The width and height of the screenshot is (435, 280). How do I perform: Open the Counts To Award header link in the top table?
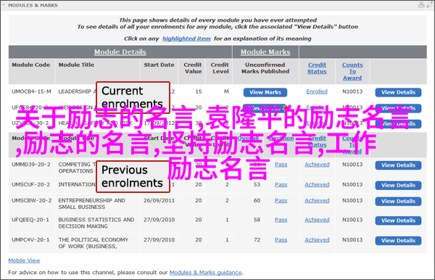[x=352, y=71]
